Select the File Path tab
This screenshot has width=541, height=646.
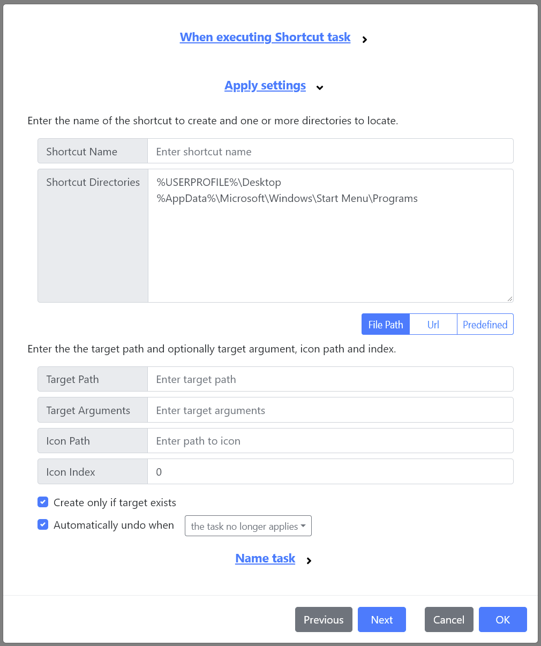(385, 324)
